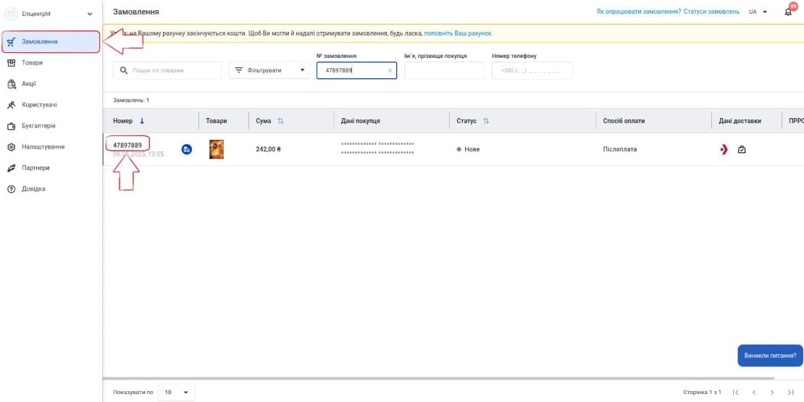Click the 242,00 ₴ sum cell
The width and height of the screenshot is (804, 402).
(268, 149)
